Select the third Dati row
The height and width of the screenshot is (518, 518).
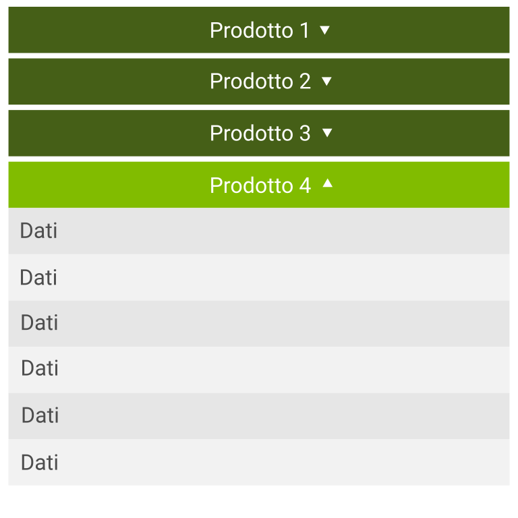[x=259, y=324]
